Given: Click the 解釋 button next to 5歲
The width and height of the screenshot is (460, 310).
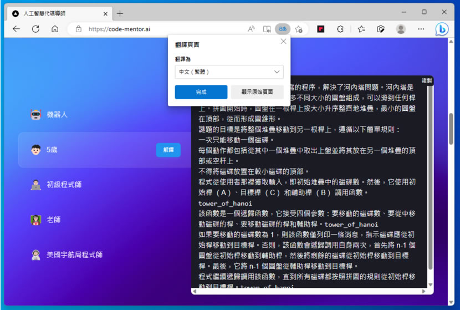Looking at the screenshot, I should [168, 150].
